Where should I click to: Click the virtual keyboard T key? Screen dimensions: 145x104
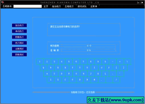coord(73,68)
